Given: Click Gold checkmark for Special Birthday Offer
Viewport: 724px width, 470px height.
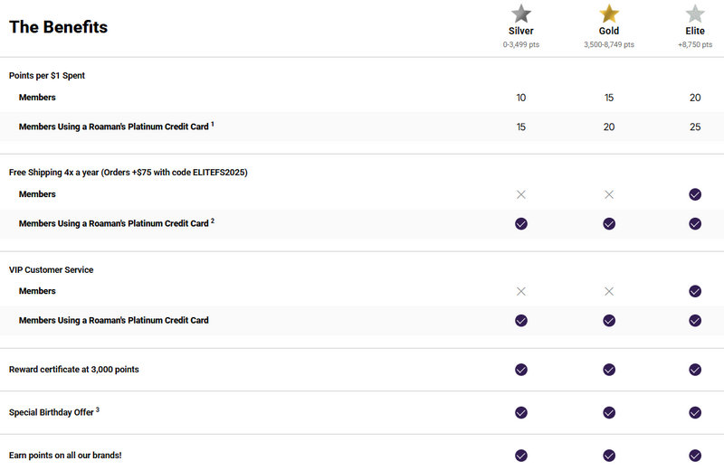Looking at the screenshot, I should pos(609,412).
